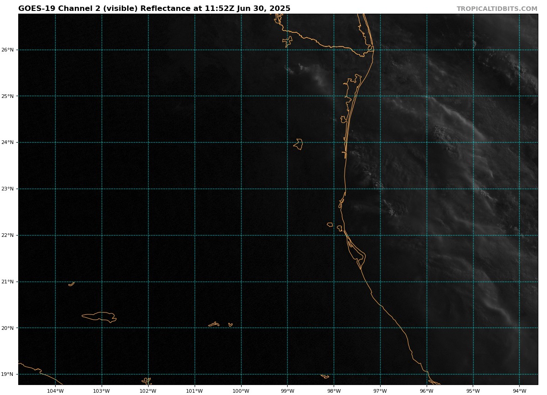
Task: Click the 21°N latitude label
Action: pyautogui.click(x=8, y=282)
